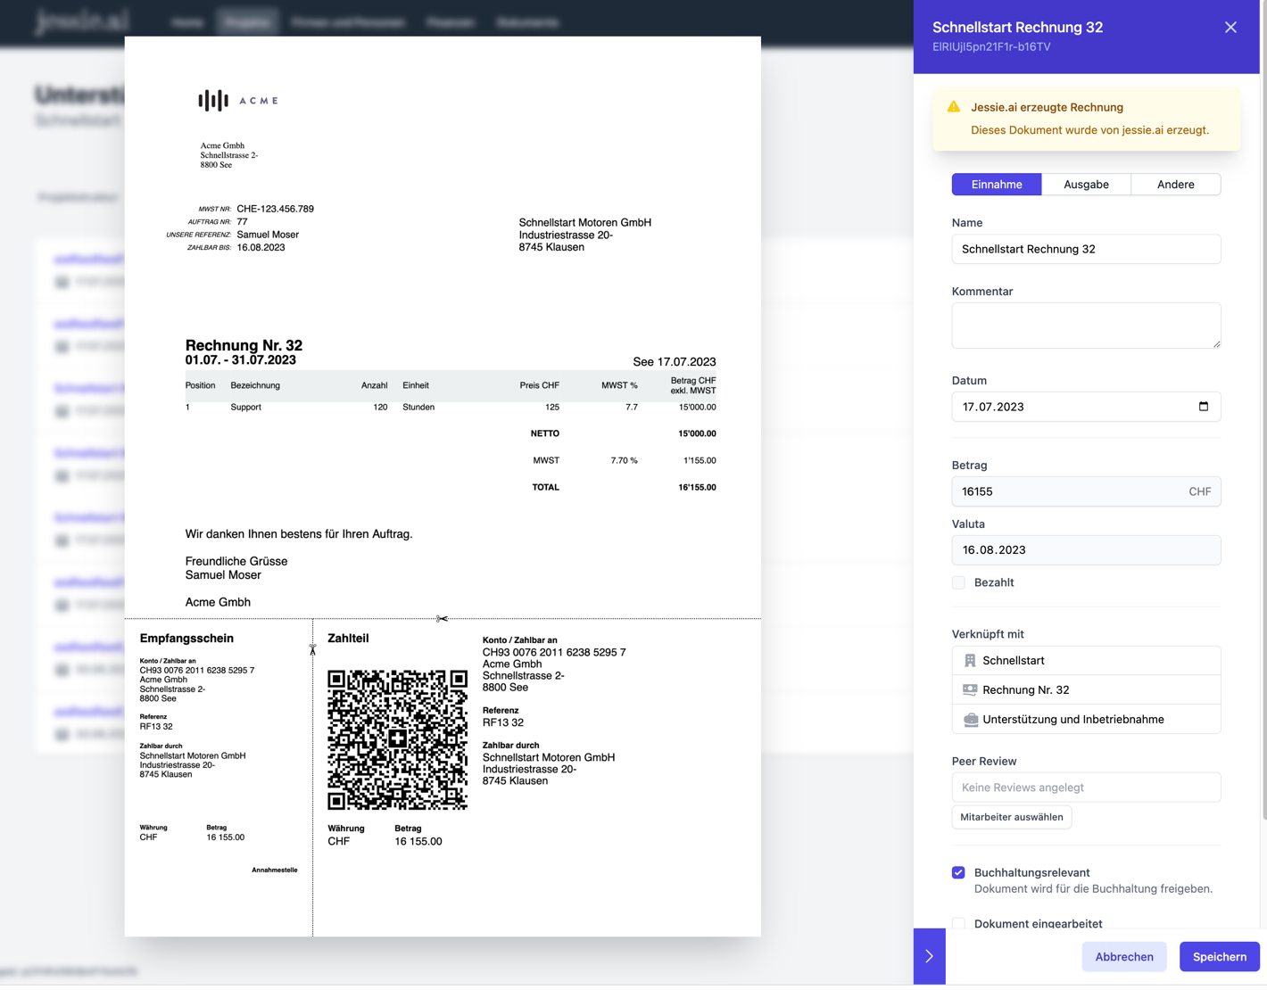This screenshot has height=990, width=1267.
Task: Tick the Bezahlt checkbox
Action: (x=958, y=582)
